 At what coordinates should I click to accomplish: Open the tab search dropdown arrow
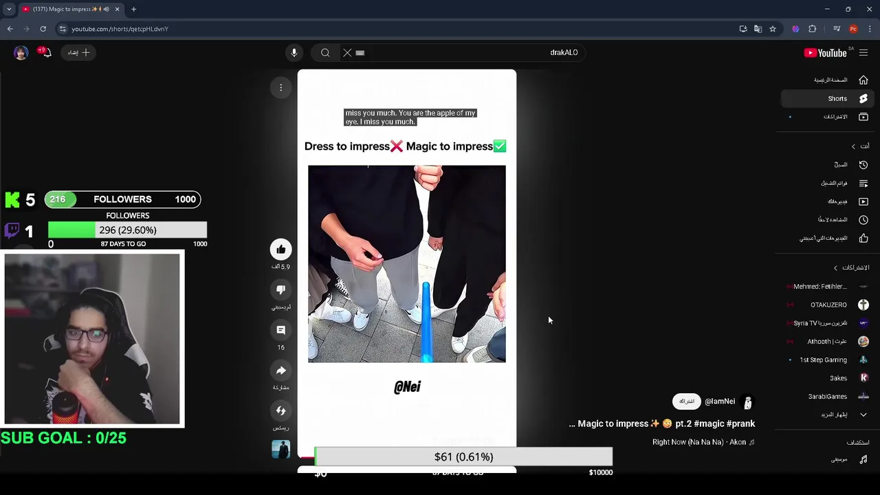pyautogui.click(x=9, y=9)
